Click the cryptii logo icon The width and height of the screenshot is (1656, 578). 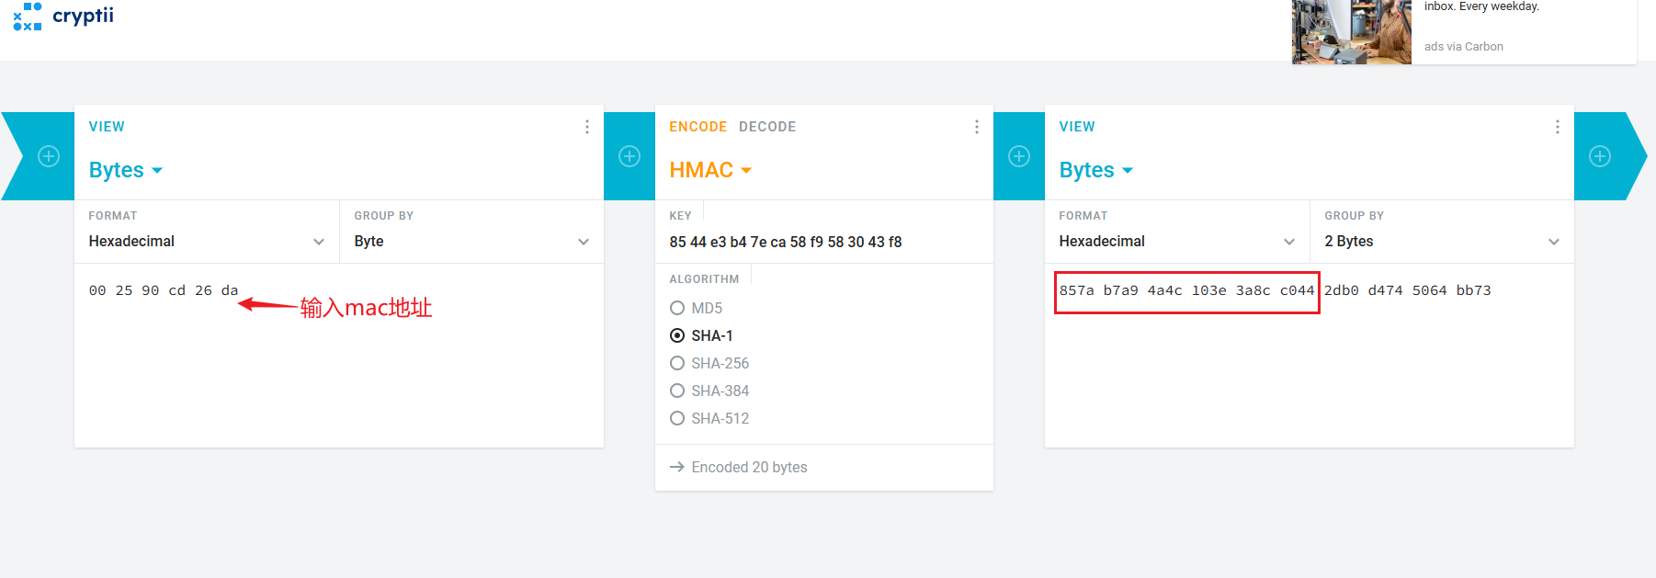pyautogui.click(x=28, y=17)
